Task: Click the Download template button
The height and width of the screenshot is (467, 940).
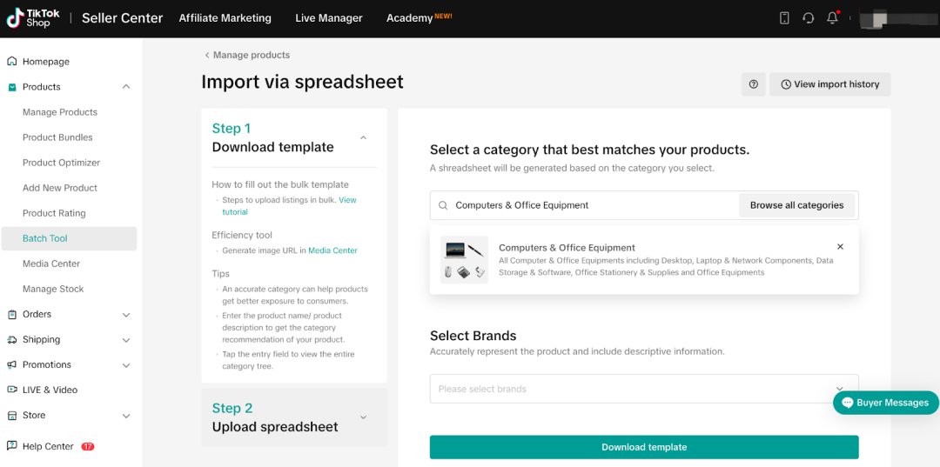Action: (x=644, y=447)
